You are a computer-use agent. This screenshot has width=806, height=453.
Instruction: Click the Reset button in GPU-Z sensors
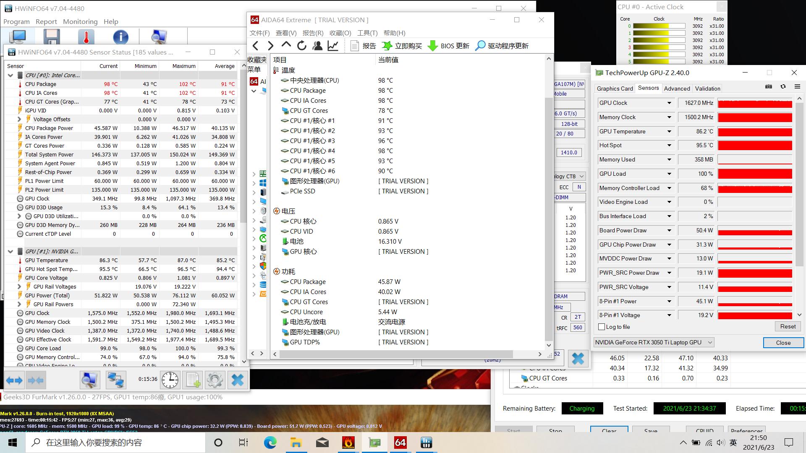point(788,326)
